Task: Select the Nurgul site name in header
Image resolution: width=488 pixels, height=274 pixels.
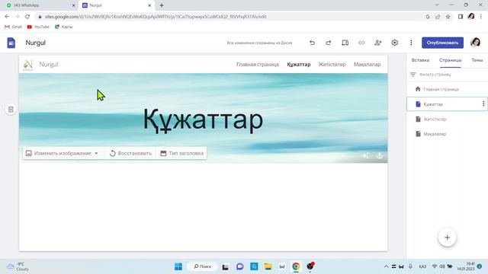Action: point(49,64)
